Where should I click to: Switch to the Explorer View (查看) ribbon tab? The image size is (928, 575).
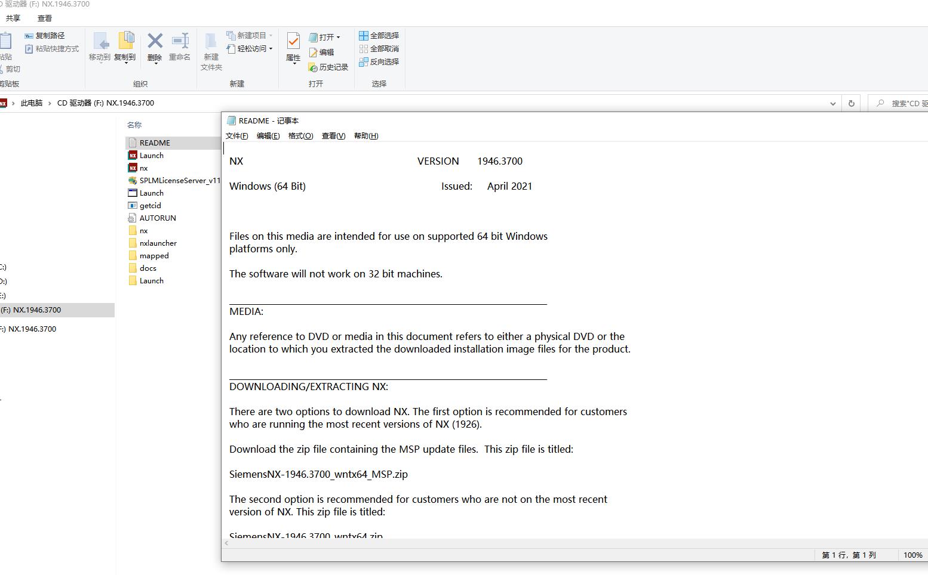coord(45,18)
